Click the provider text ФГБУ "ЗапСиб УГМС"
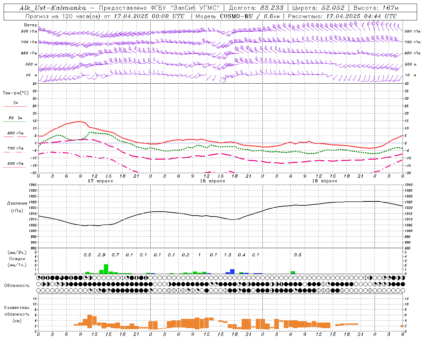 coord(185,8)
